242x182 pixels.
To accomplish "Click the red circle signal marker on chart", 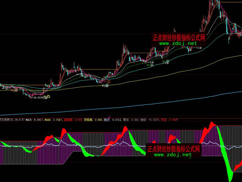I will tap(109, 81).
